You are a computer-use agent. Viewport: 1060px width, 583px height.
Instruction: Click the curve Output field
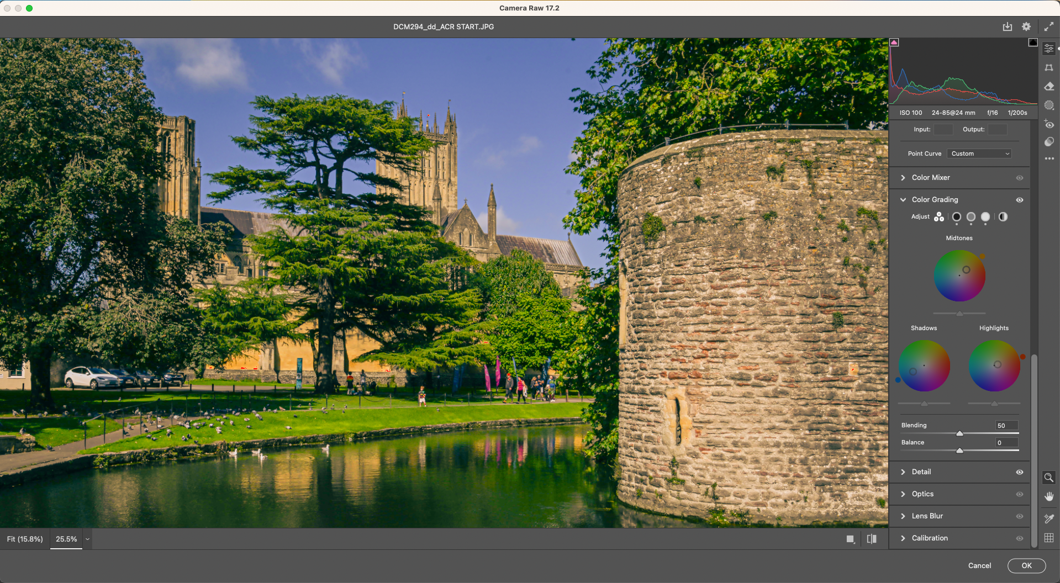click(x=997, y=129)
